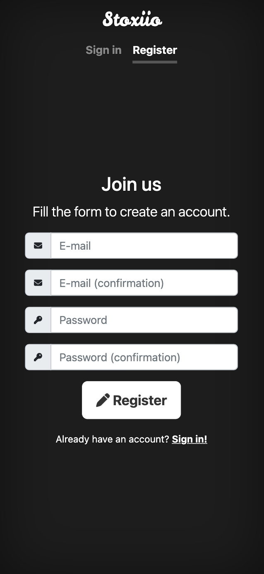The width and height of the screenshot is (264, 574).
Task: Click key icon beside Password (confirmation) field
Action: click(38, 357)
